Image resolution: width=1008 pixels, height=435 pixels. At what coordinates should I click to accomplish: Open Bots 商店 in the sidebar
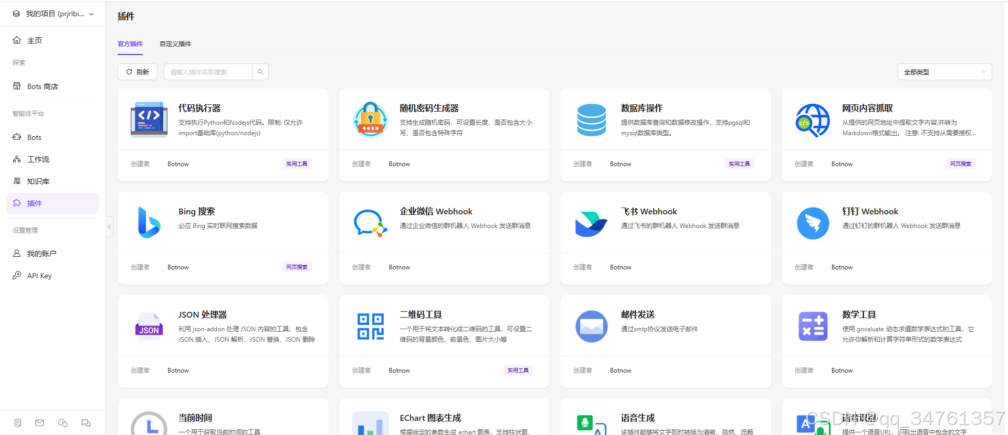[52, 86]
